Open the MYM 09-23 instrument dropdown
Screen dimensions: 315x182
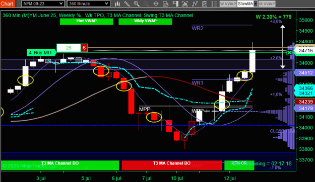coord(43,4)
